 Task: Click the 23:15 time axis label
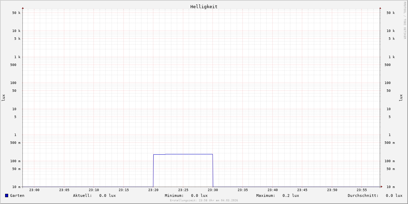(124, 190)
